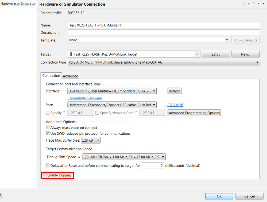Click the forward navigation arrow icon

coord(253,3)
